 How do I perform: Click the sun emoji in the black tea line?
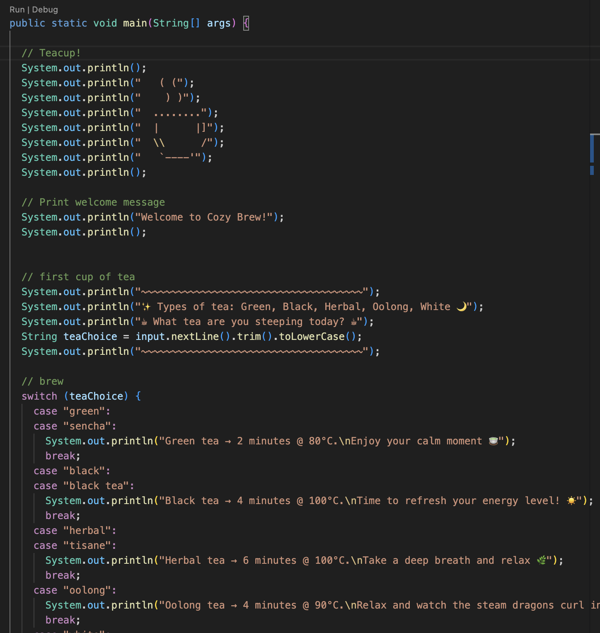[x=571, y=500]
